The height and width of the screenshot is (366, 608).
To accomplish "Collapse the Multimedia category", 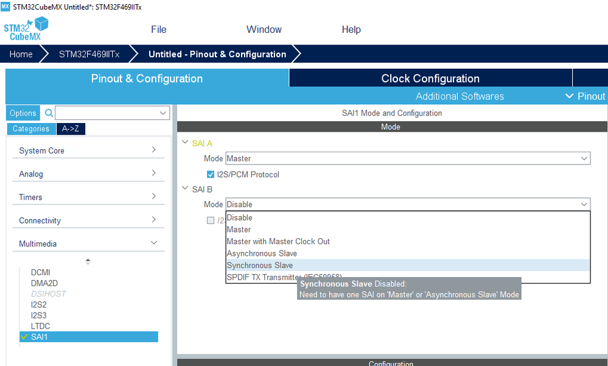I will coord(88,244).
